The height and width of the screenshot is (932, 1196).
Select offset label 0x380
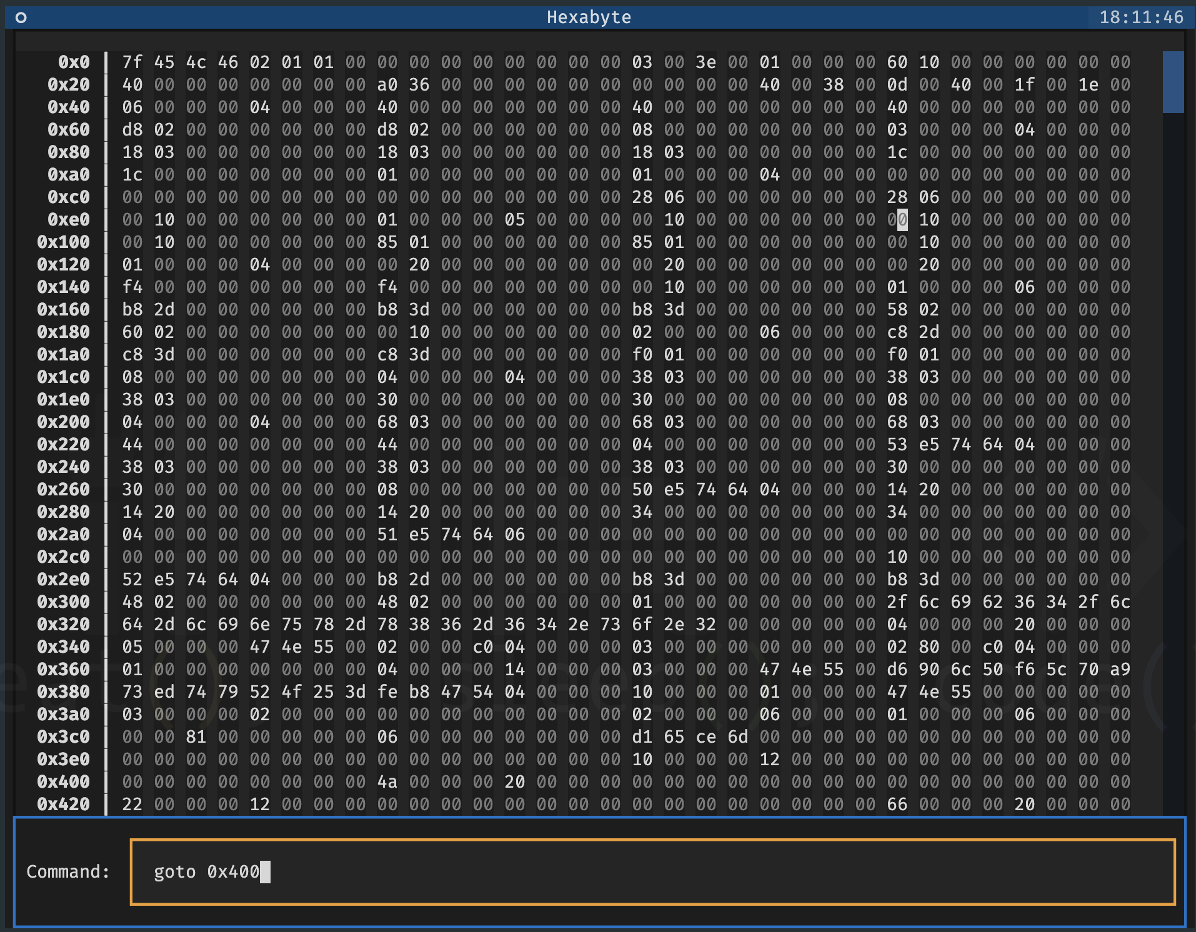64,692
